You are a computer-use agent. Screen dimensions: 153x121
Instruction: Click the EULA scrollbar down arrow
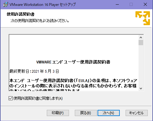click(141, 89)
